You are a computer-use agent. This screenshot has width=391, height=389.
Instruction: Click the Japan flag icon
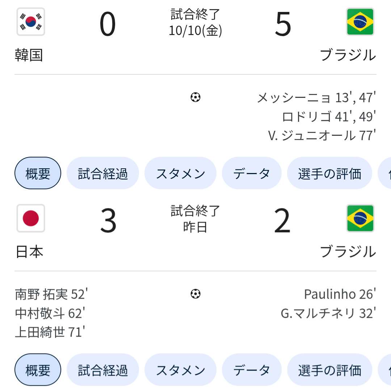(31, 218)
